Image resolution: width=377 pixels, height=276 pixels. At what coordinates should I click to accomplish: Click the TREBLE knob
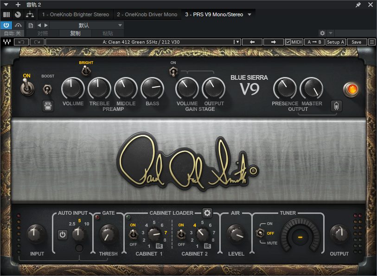coord(99,89)
